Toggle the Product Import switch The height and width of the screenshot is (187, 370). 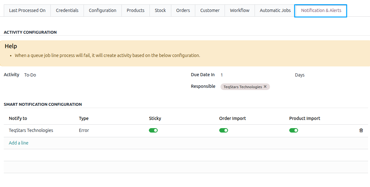tap(294, 130)
